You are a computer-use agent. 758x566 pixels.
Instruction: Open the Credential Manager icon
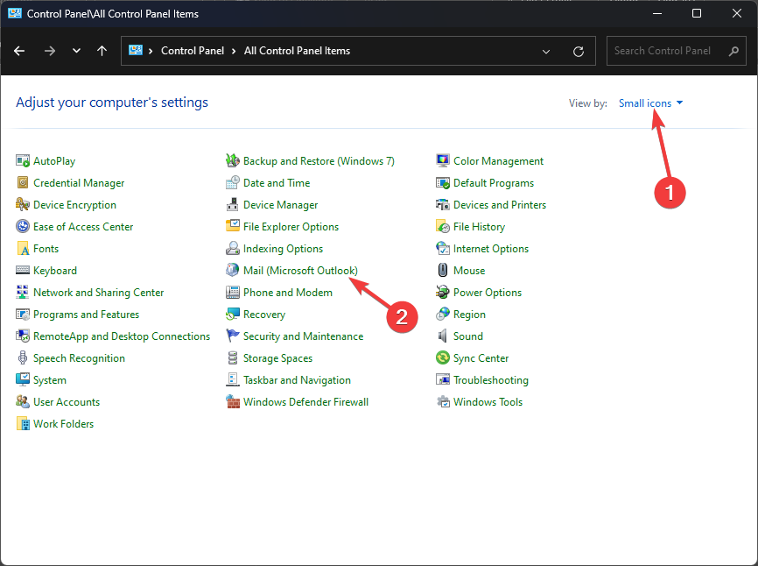[x=23, y=182]
